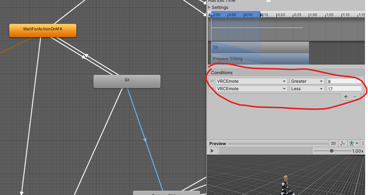Open second VRCEmote parameter dropdown (Less row)

pyautogui.click(x=252, y=89)
